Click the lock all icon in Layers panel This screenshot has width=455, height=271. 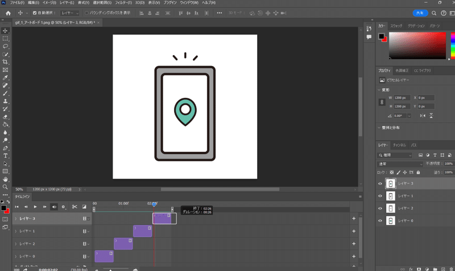[418, 172]
